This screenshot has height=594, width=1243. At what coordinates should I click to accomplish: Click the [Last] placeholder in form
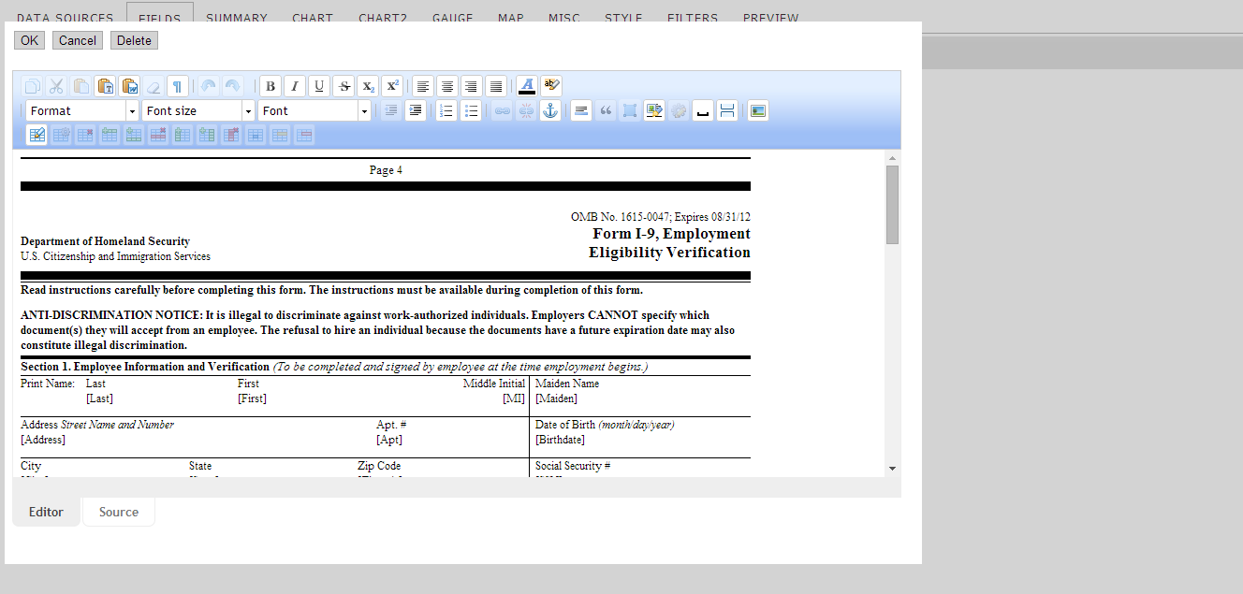99,398
